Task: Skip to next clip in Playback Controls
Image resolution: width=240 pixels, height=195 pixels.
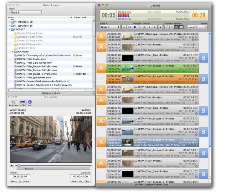Action: (x=155, y=27)
